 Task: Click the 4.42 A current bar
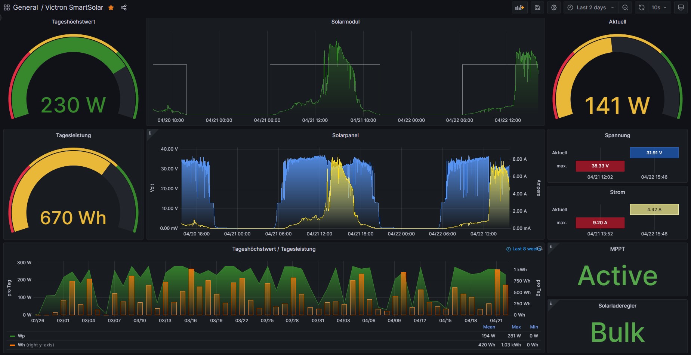(654, 209)
